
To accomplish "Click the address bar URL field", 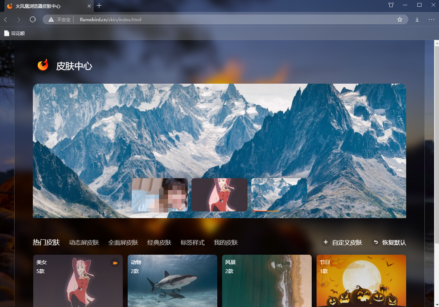I will [224, 19].
